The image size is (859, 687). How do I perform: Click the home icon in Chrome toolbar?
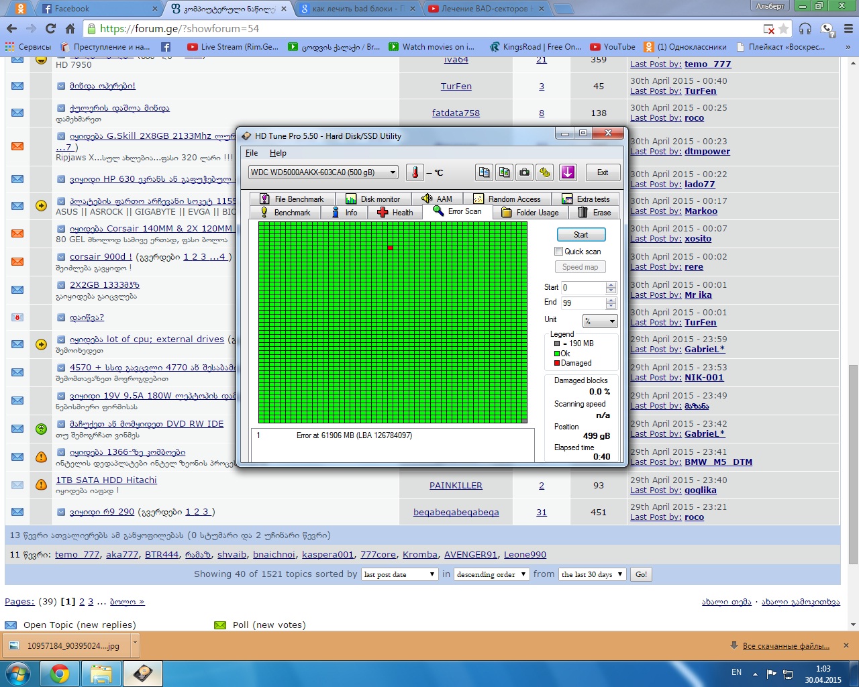point(70,29)
